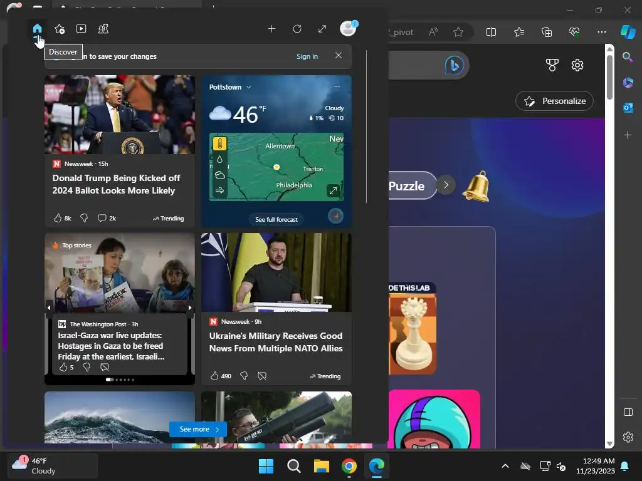Open the Israel-Gaza war live updates story

(x=111, y=346)
